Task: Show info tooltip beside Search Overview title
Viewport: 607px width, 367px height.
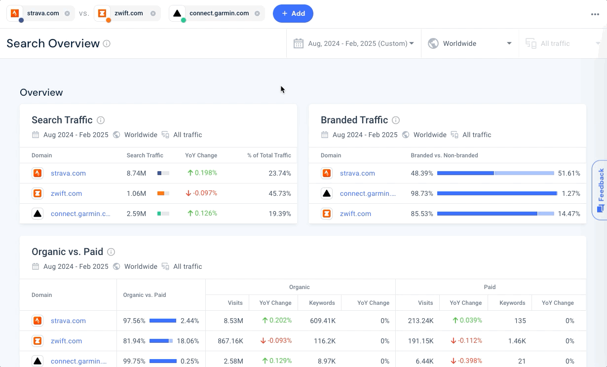Action: [107, 43]
